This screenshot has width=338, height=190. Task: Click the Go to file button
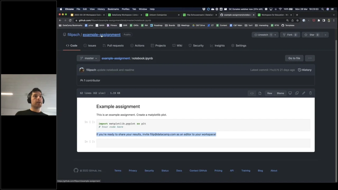click(294, 58)
